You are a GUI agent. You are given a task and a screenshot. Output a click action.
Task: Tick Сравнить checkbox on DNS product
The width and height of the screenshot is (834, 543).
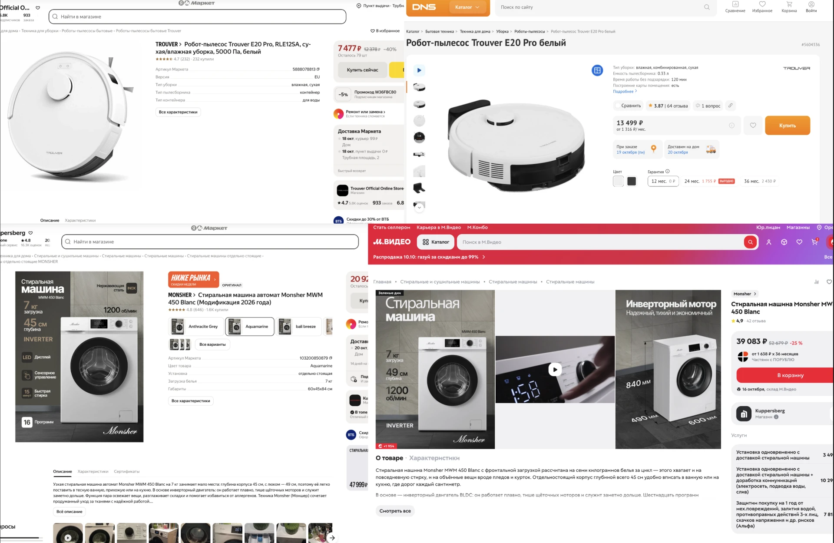tap(618, 106)
